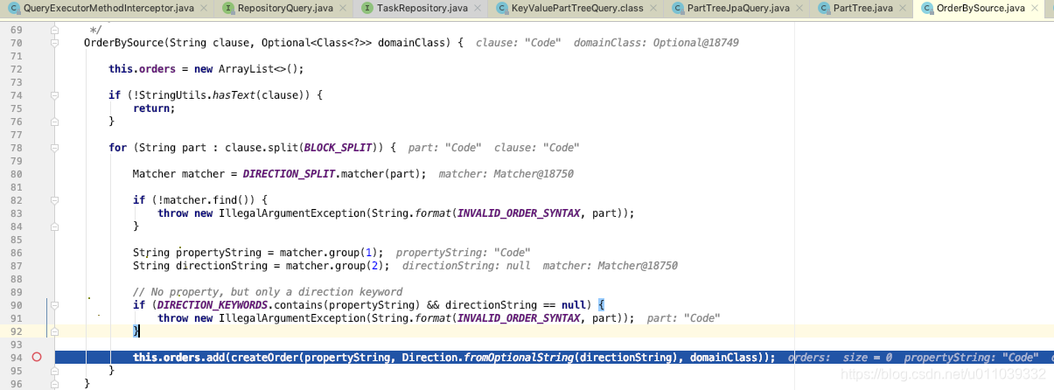Screen dimensions: 1054x390
Task: Click INVALID_ORDER_SYNTAX on line 91
Action: [x=516, y=317]
